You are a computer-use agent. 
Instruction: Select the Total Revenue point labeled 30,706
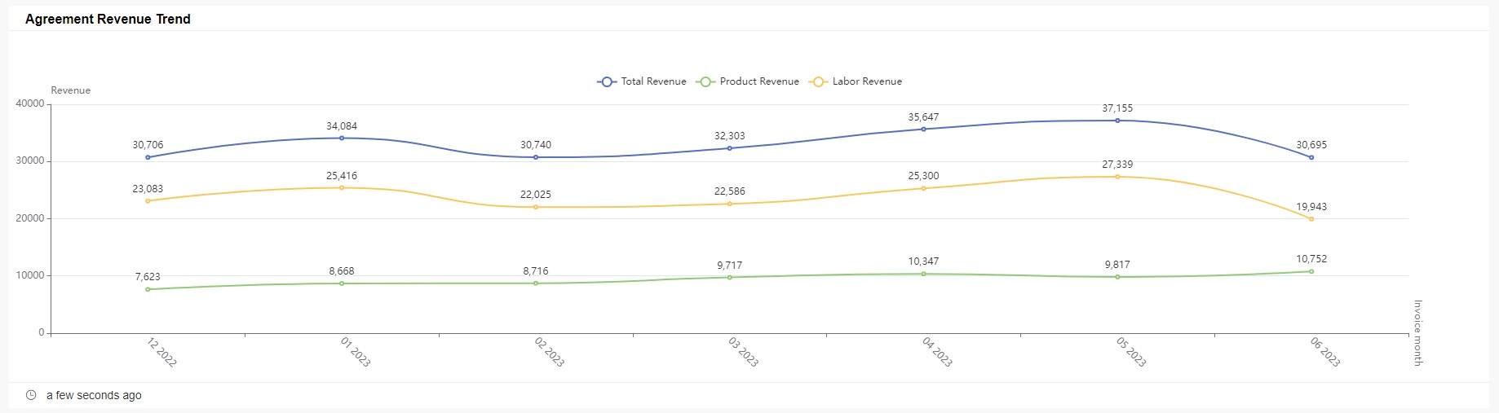point(148,157)
